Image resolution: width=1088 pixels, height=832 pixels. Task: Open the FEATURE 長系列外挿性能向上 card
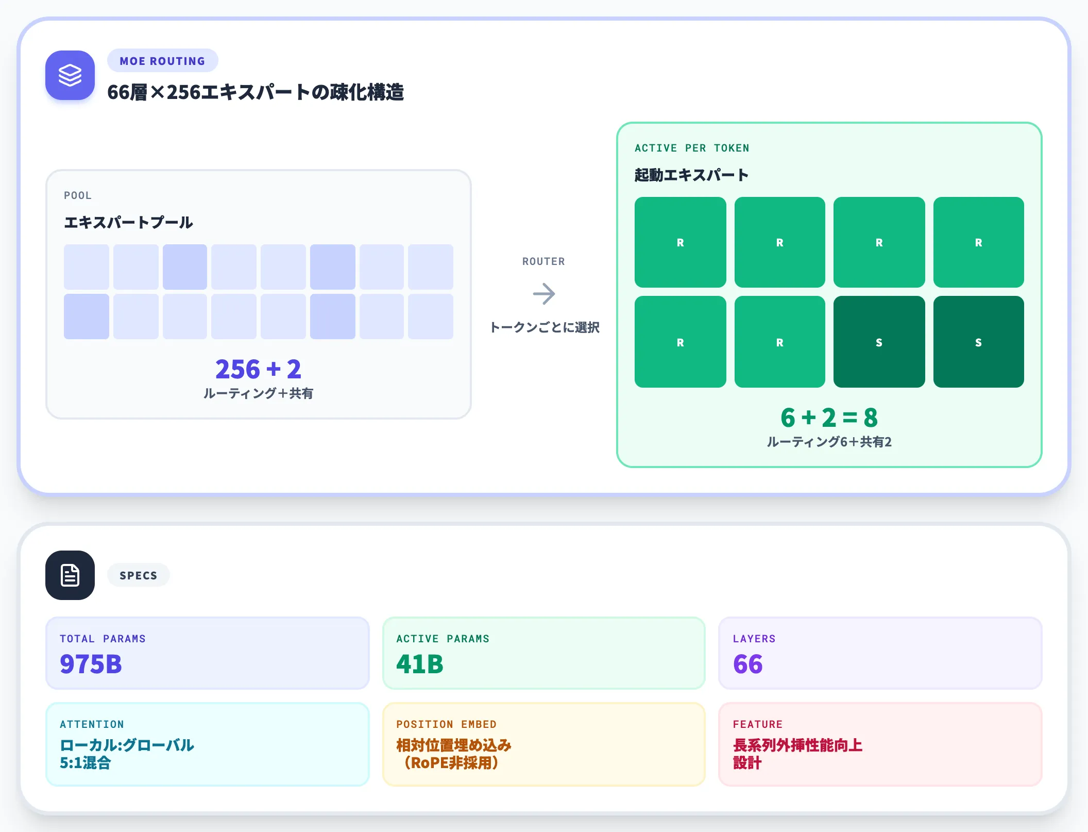[x=880, y=744]
